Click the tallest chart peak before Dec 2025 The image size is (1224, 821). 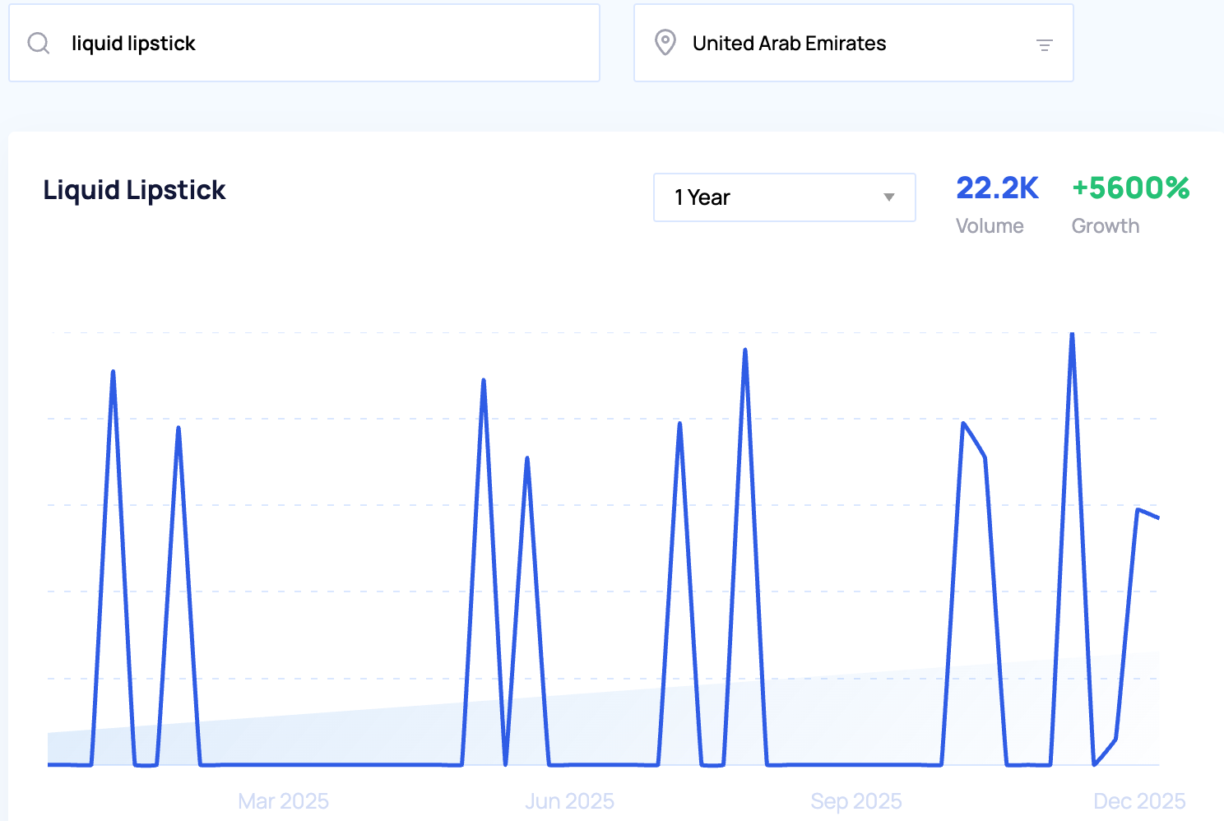[x=1072, y=335]
